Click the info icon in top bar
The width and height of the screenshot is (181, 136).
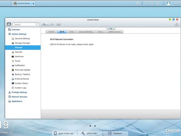click(158, 3)
